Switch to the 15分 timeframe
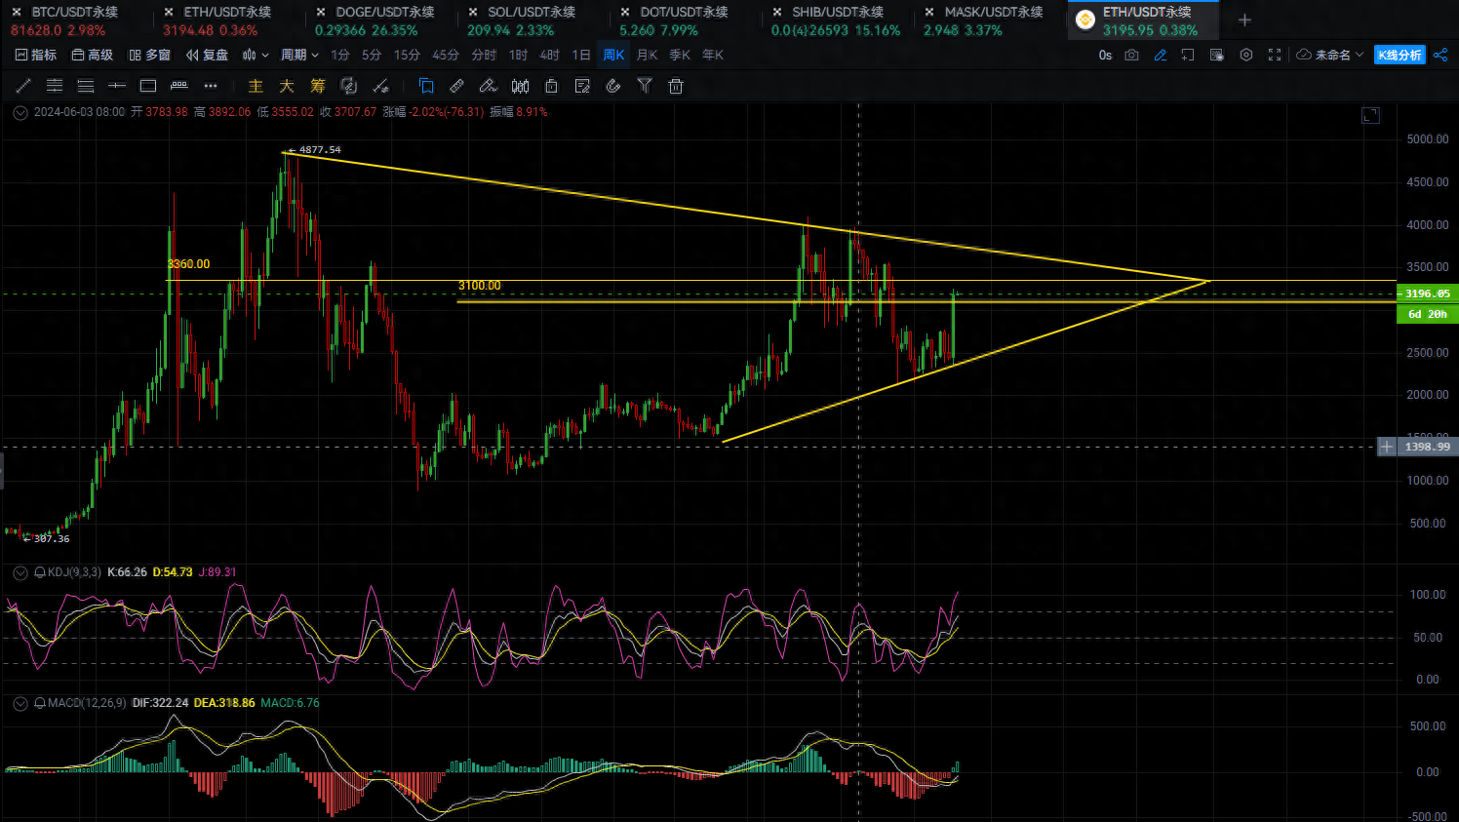 tap(407, 55)
